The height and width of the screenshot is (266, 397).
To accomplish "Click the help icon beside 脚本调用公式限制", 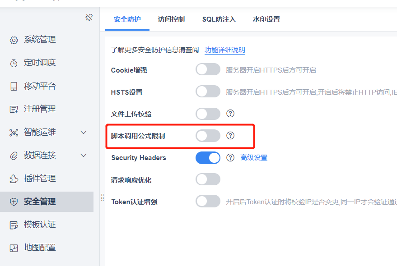I will (x=230, y=136).
